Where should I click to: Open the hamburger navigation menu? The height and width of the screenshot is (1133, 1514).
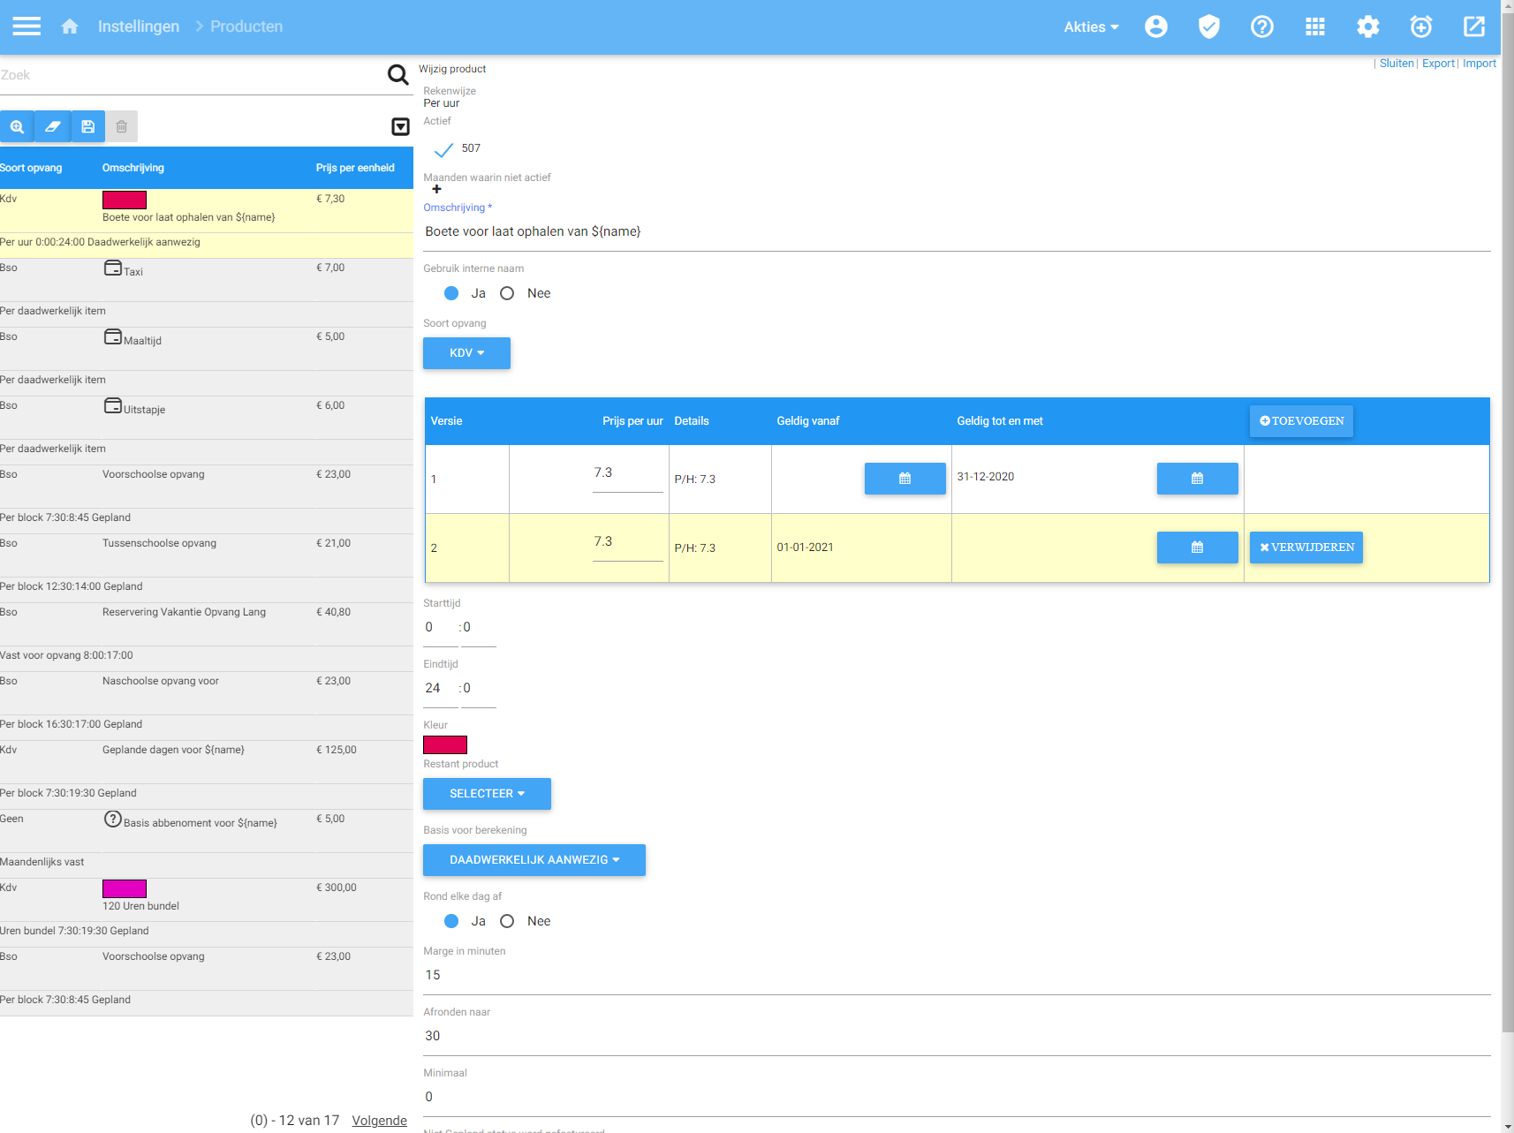point(26,26)
